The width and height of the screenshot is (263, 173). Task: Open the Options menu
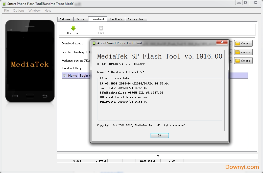tap(18, 11)
